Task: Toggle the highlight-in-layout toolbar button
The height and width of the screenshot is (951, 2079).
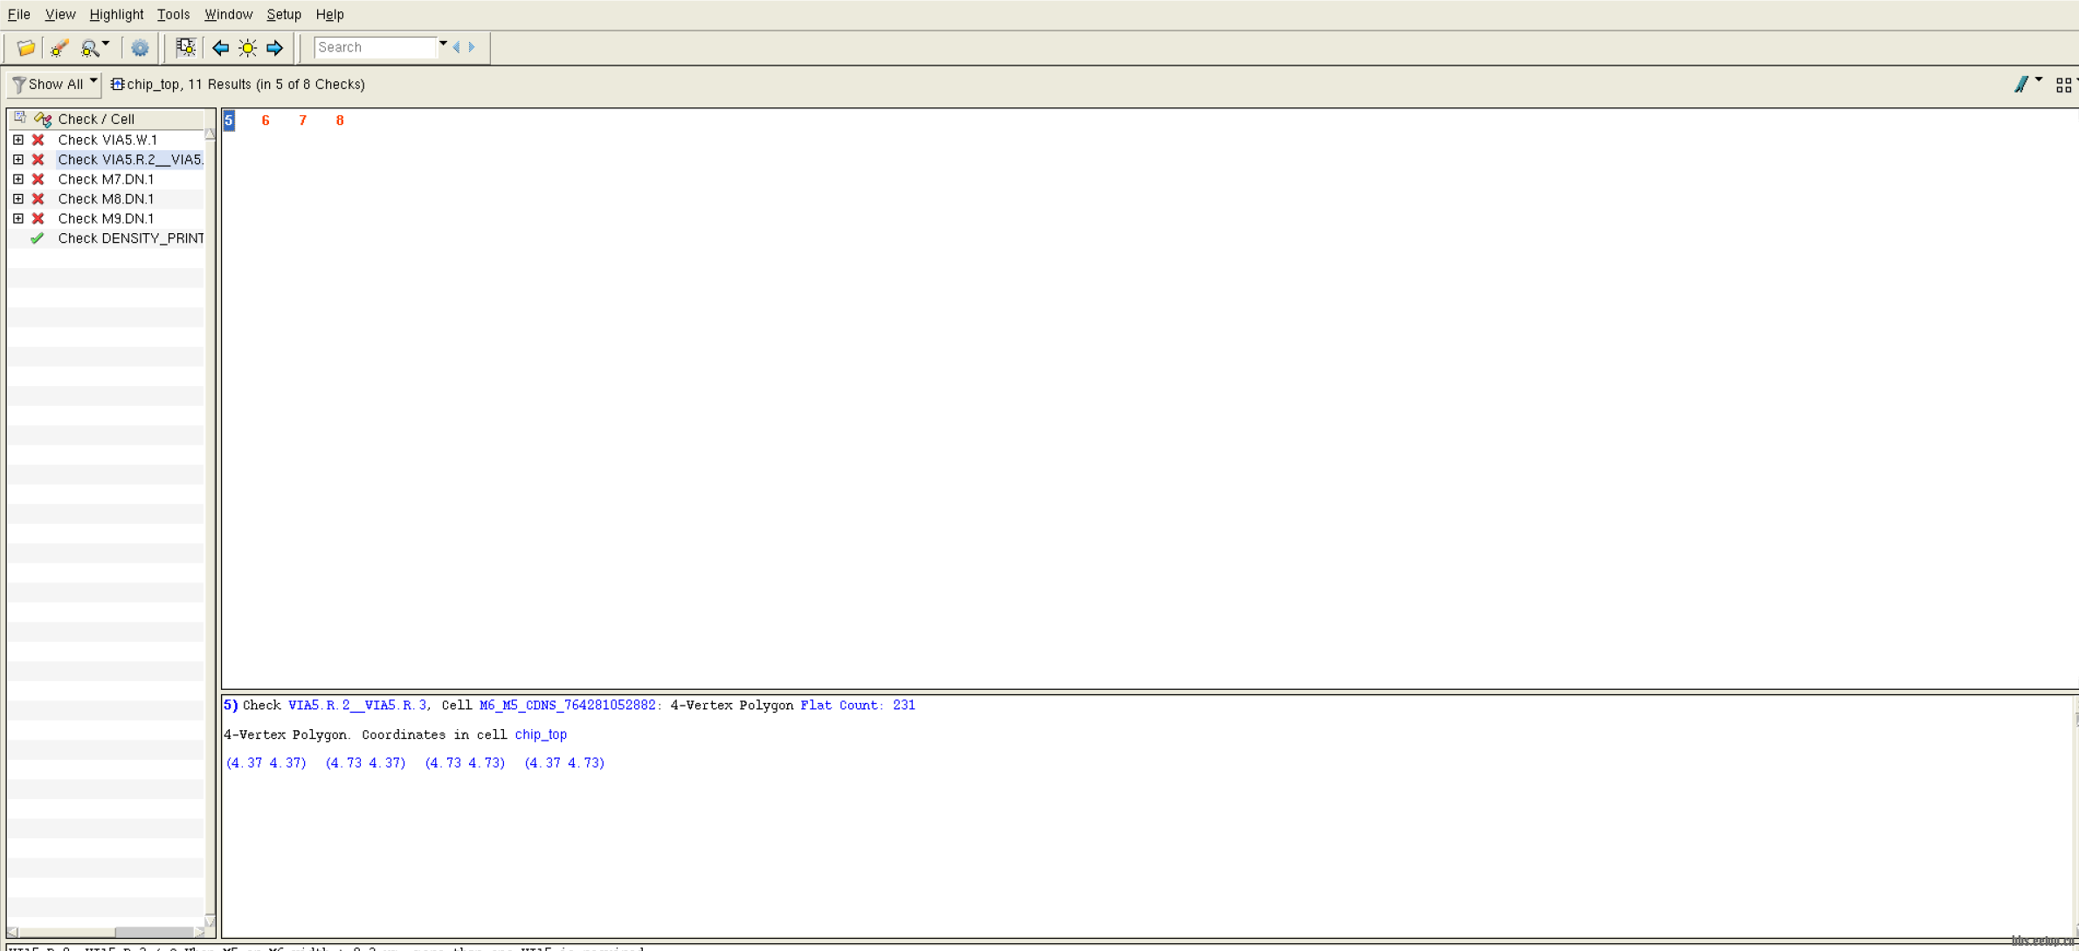Action: click(x=185, y=48)
